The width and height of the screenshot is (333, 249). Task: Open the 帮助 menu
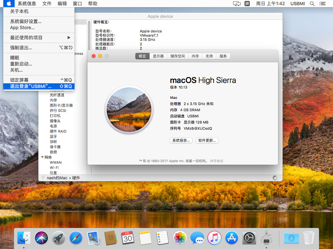point(93,4)
